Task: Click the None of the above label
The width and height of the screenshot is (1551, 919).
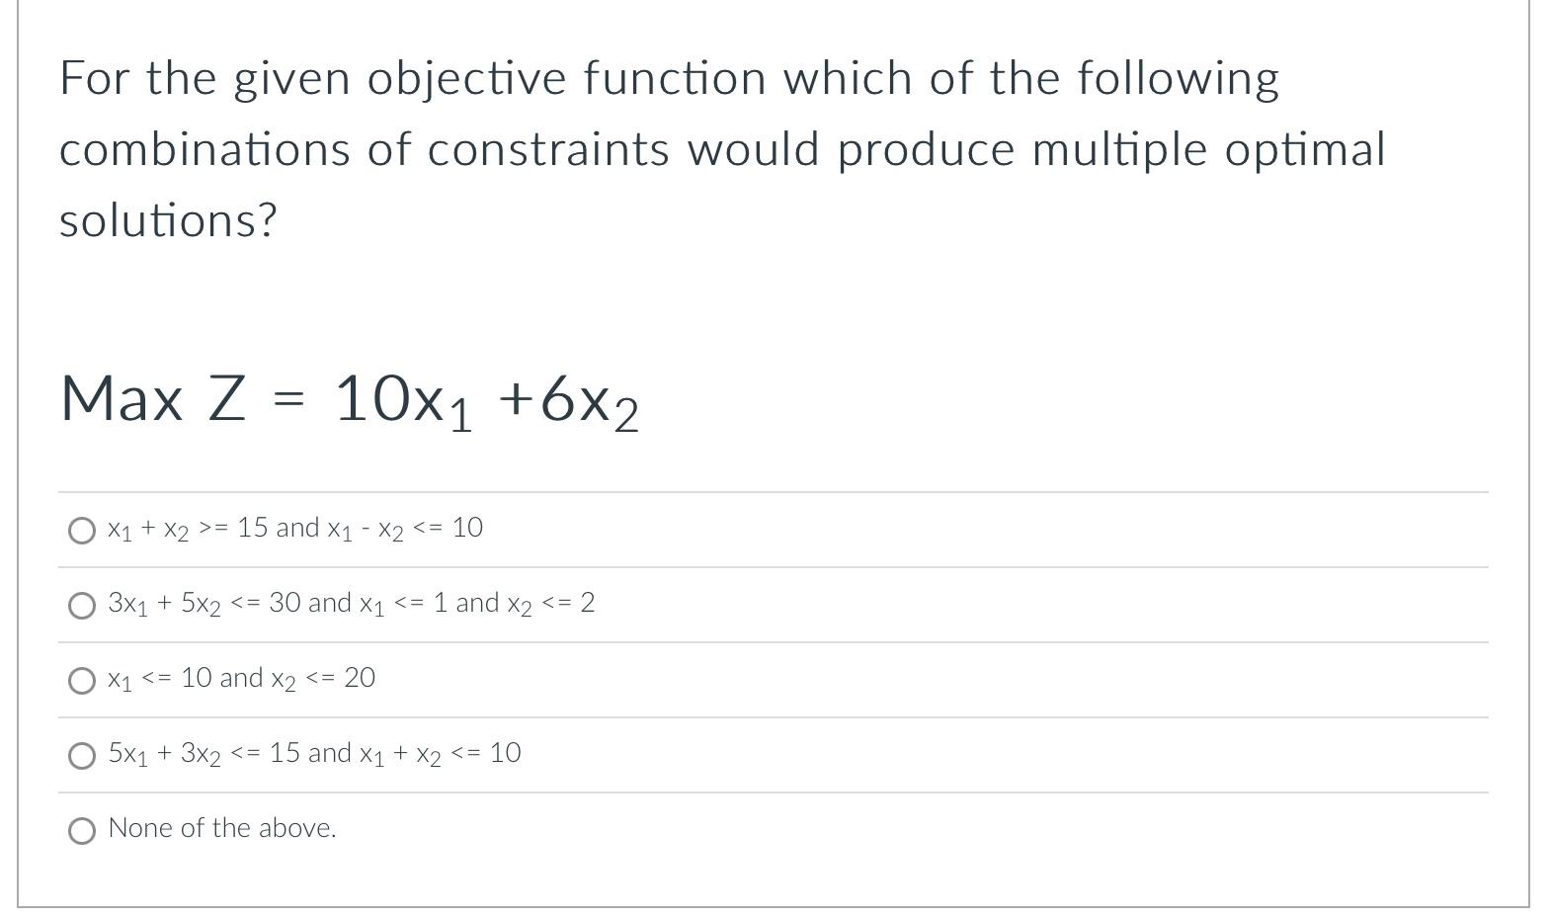Action: tap(221, 830)
